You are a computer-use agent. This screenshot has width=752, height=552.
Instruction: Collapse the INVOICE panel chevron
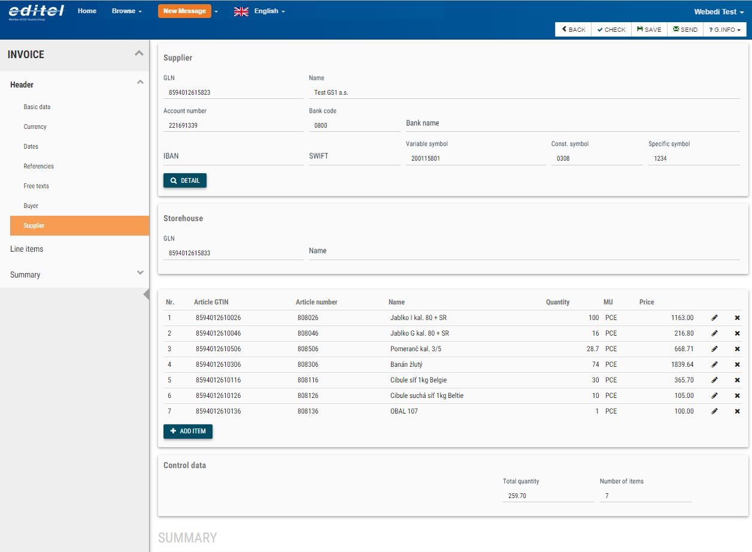click(139, 53)
